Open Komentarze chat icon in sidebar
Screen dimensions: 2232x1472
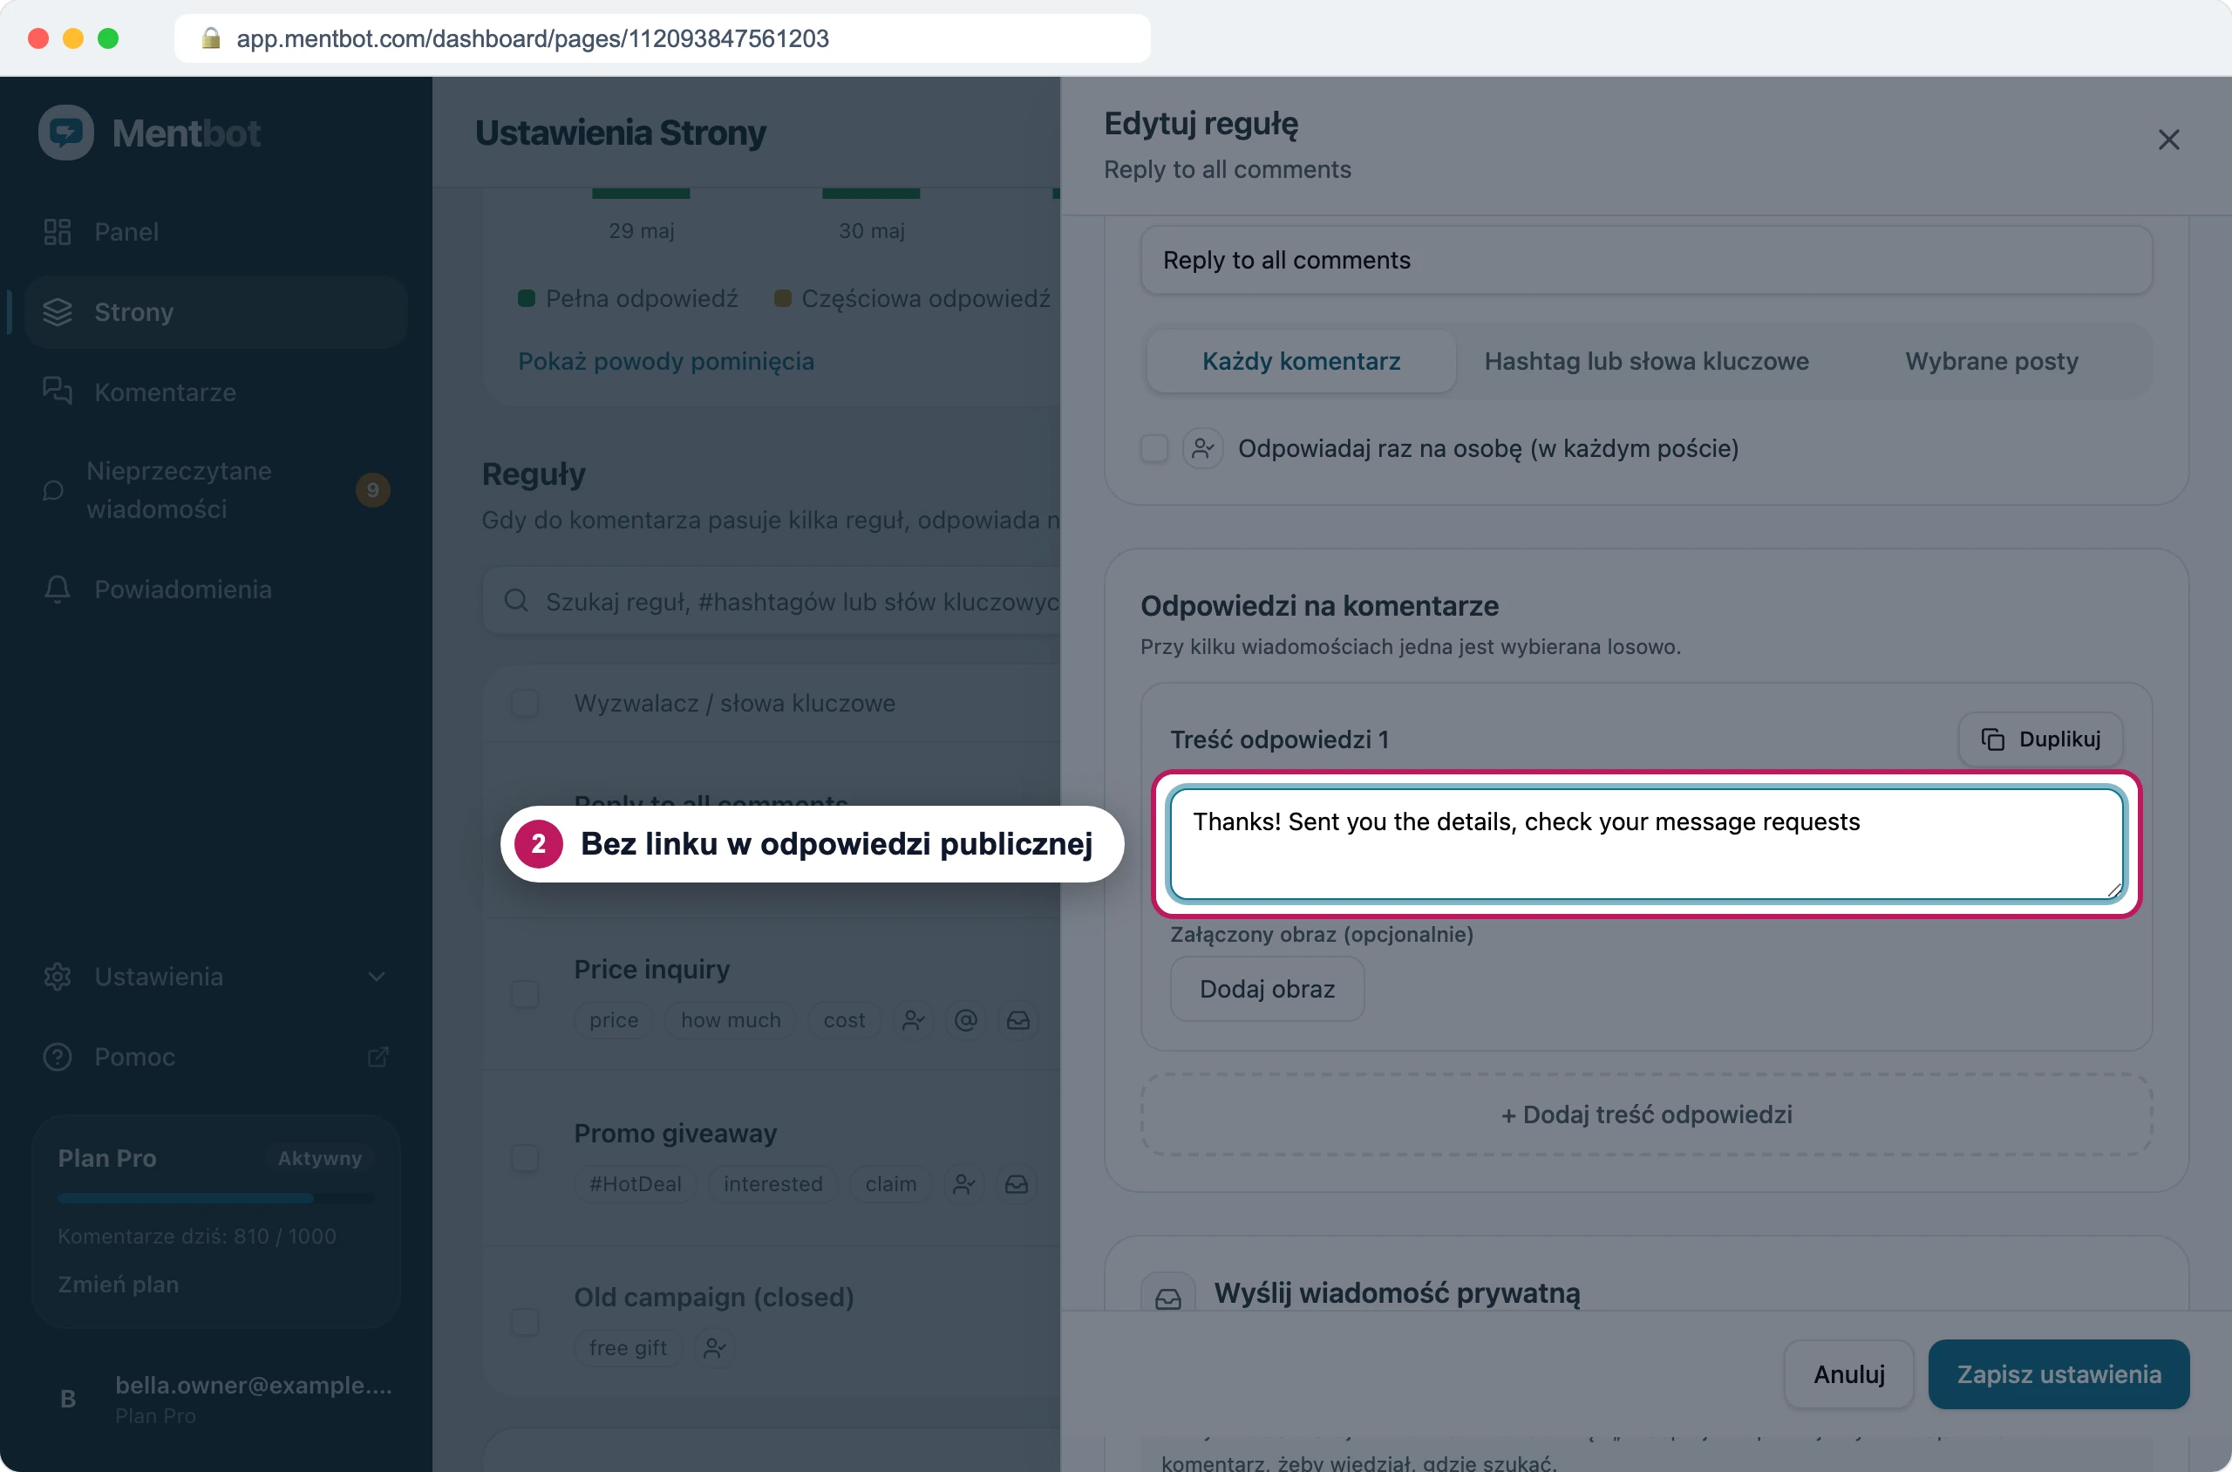[58, 391]
